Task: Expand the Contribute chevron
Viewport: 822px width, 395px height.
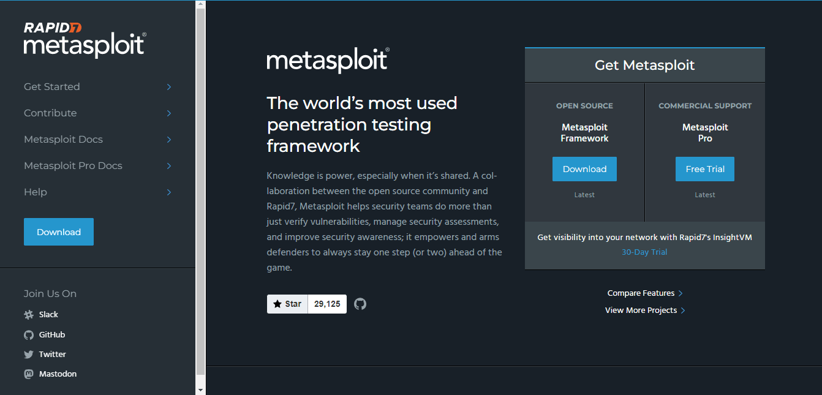Action: click(x=169, y=113)
